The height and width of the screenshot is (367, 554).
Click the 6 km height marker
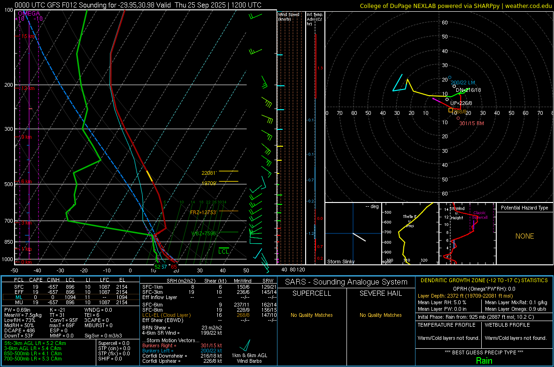pyautogui.click(x=26, y=181)
